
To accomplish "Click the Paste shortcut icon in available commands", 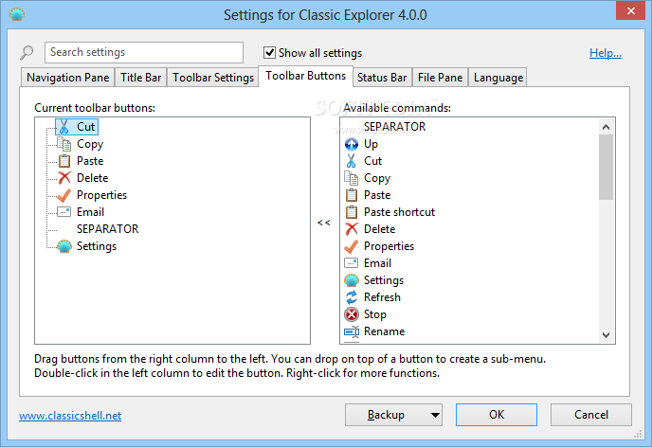I will tap(352, 212).
